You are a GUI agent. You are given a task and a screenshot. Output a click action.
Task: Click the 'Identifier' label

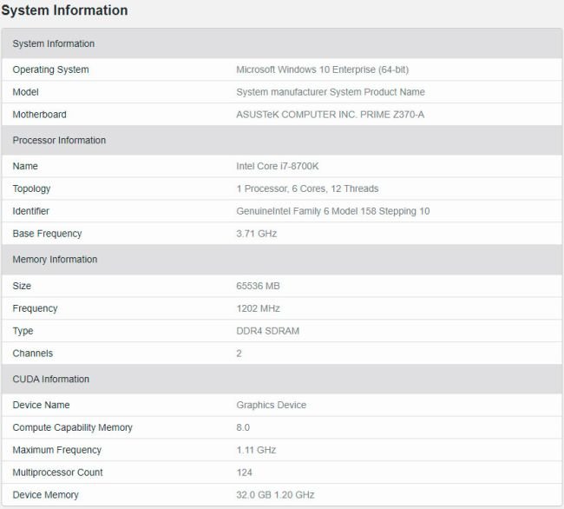(31, 211)
